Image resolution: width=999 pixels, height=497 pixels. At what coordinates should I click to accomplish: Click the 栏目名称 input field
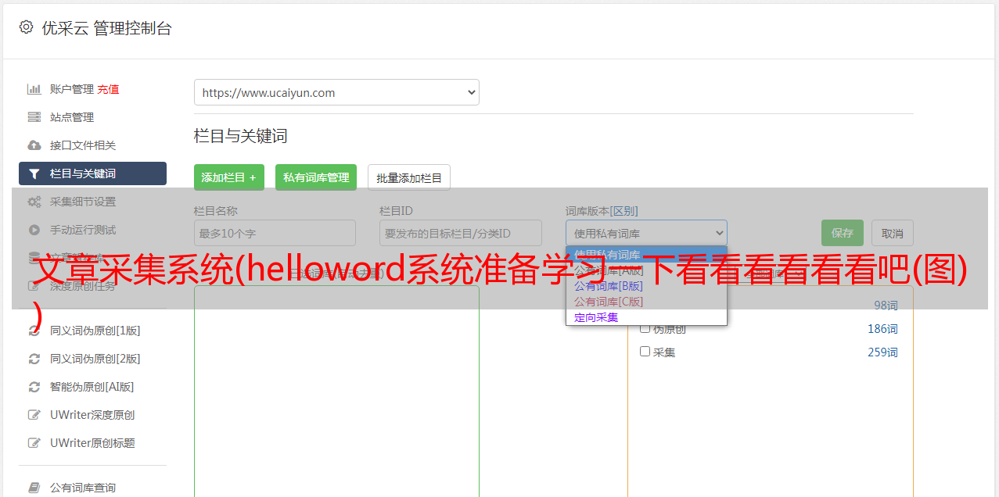pyautogui.click(x=275, y=233)
